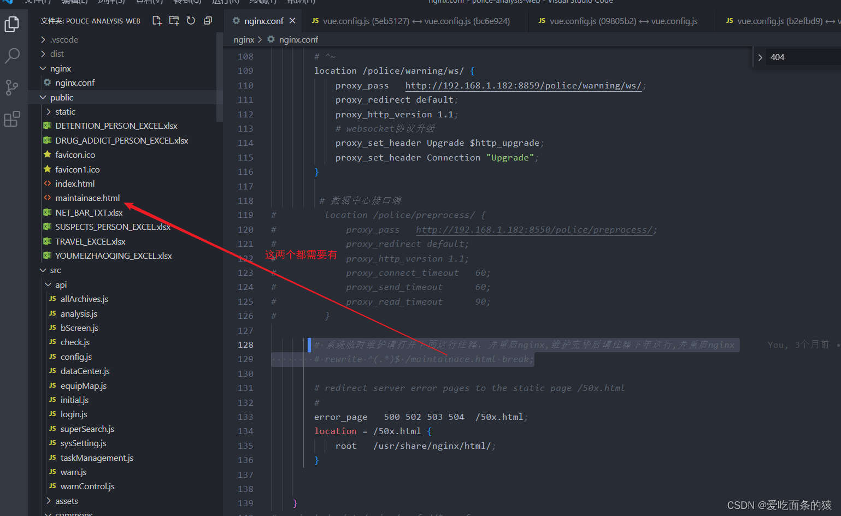841x516 pixels.
Task: Expand the dist folder
Action: click(57, 54)
